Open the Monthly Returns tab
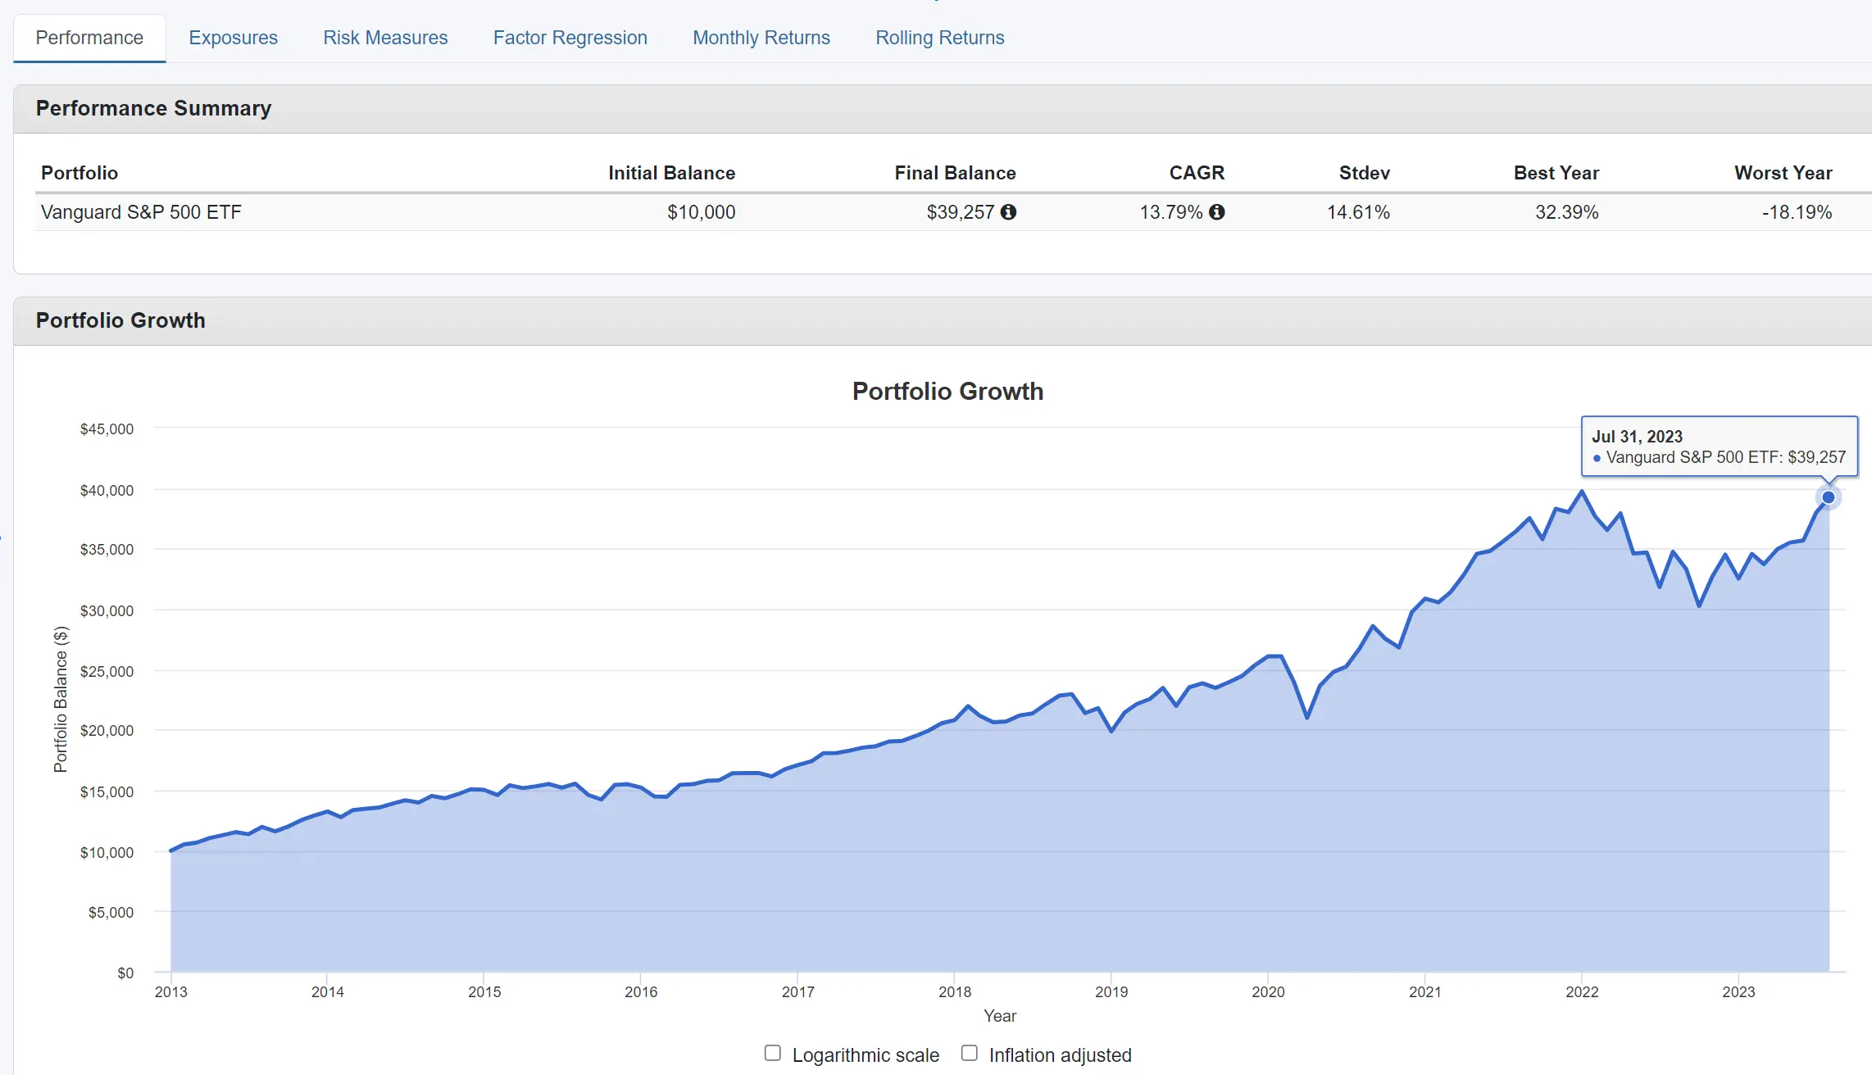The width and height of the screenshot is (1872, 1075). click(x=761, y=38)
